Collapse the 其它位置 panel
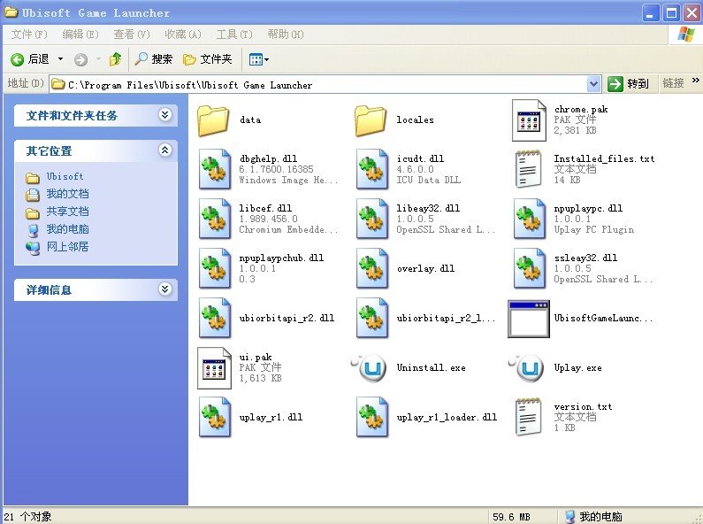 coord(164,150)
